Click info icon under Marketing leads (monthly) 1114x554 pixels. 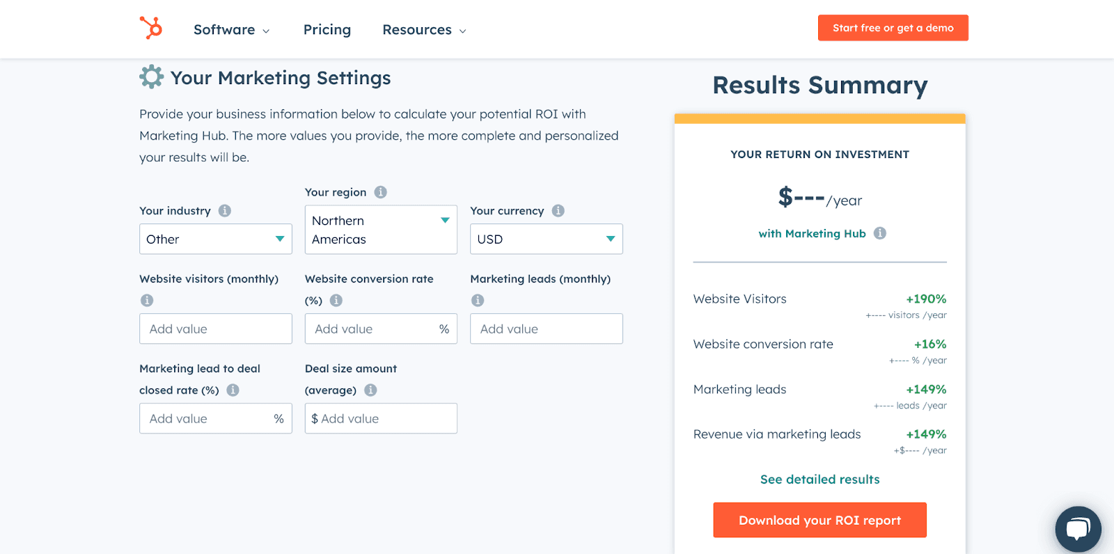click(x=478, y=301)
